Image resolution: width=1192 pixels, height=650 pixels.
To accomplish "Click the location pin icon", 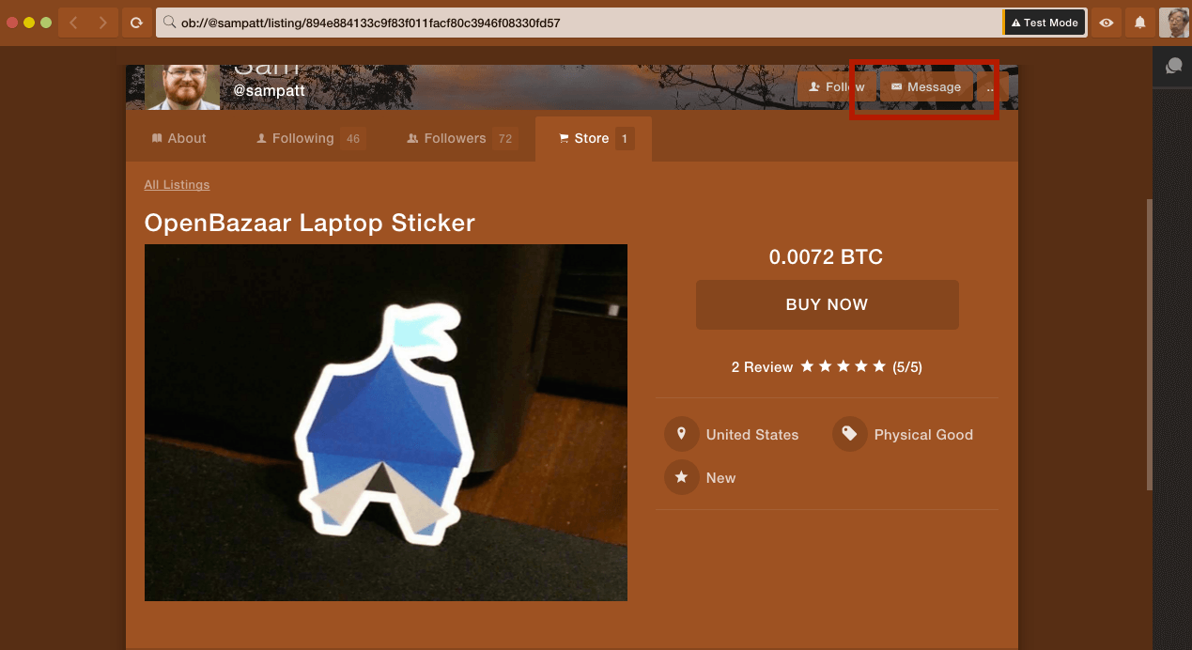I will click(681, 434).
